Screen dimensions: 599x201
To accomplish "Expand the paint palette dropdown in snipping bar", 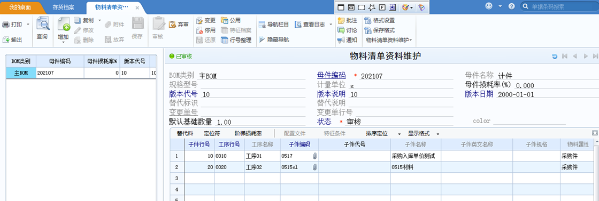I will pyautogui.click(x=412, y=7).
